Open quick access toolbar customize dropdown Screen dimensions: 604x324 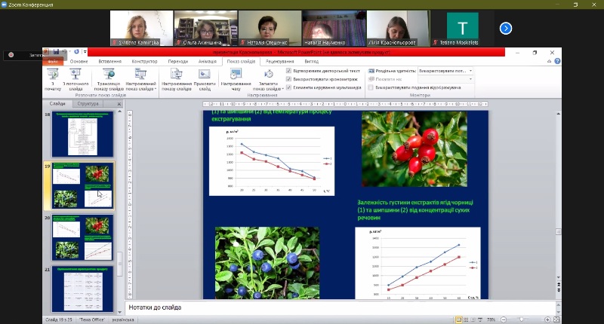click(x=85, y=51)
